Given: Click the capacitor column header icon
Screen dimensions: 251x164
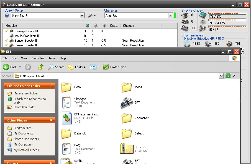Looking at the screenshot, I should (x=104, y=25).
